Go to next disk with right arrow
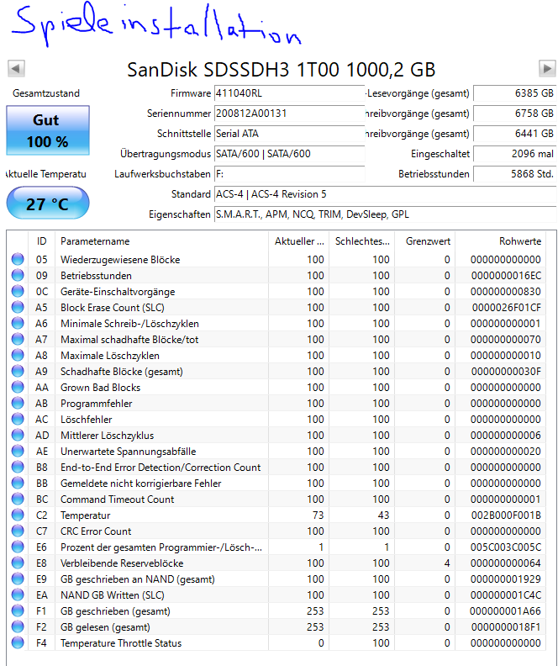 click(547, 68)
